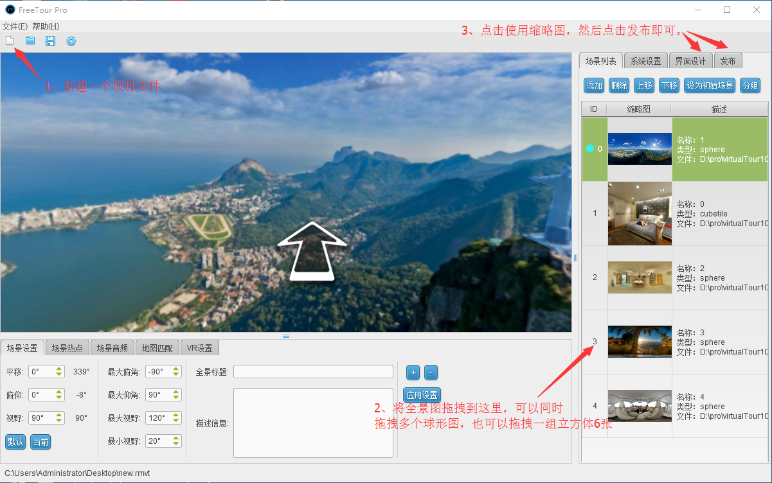Click the FreeTour Pro app logo

pyautogui.click(x=10, y=10)
